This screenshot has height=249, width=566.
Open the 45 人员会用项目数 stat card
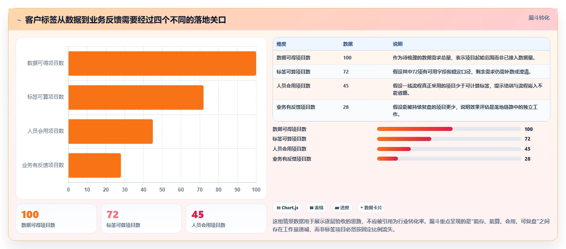(226, 218)
